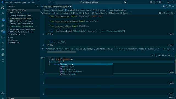Viewport: 176px width, 99px height.
Task: Open Customize Layout icon in the title bar
Action: coord(160,2)
